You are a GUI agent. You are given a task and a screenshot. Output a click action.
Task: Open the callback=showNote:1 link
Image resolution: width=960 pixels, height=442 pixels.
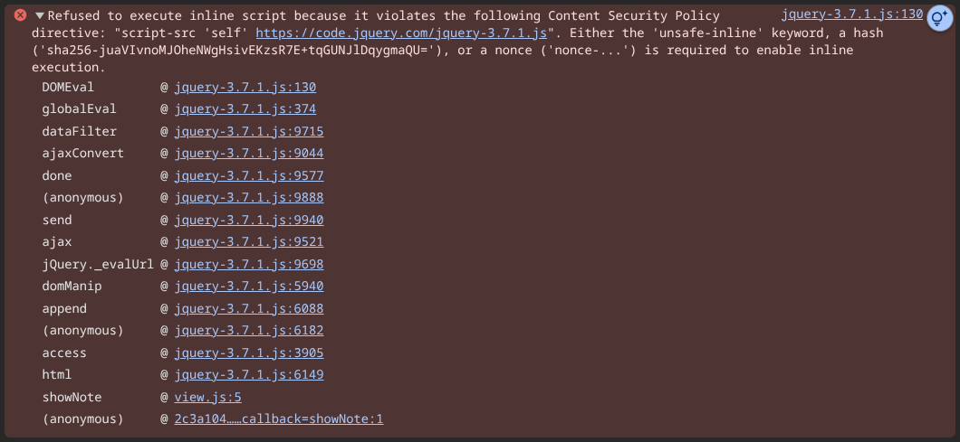pos(279,419)
